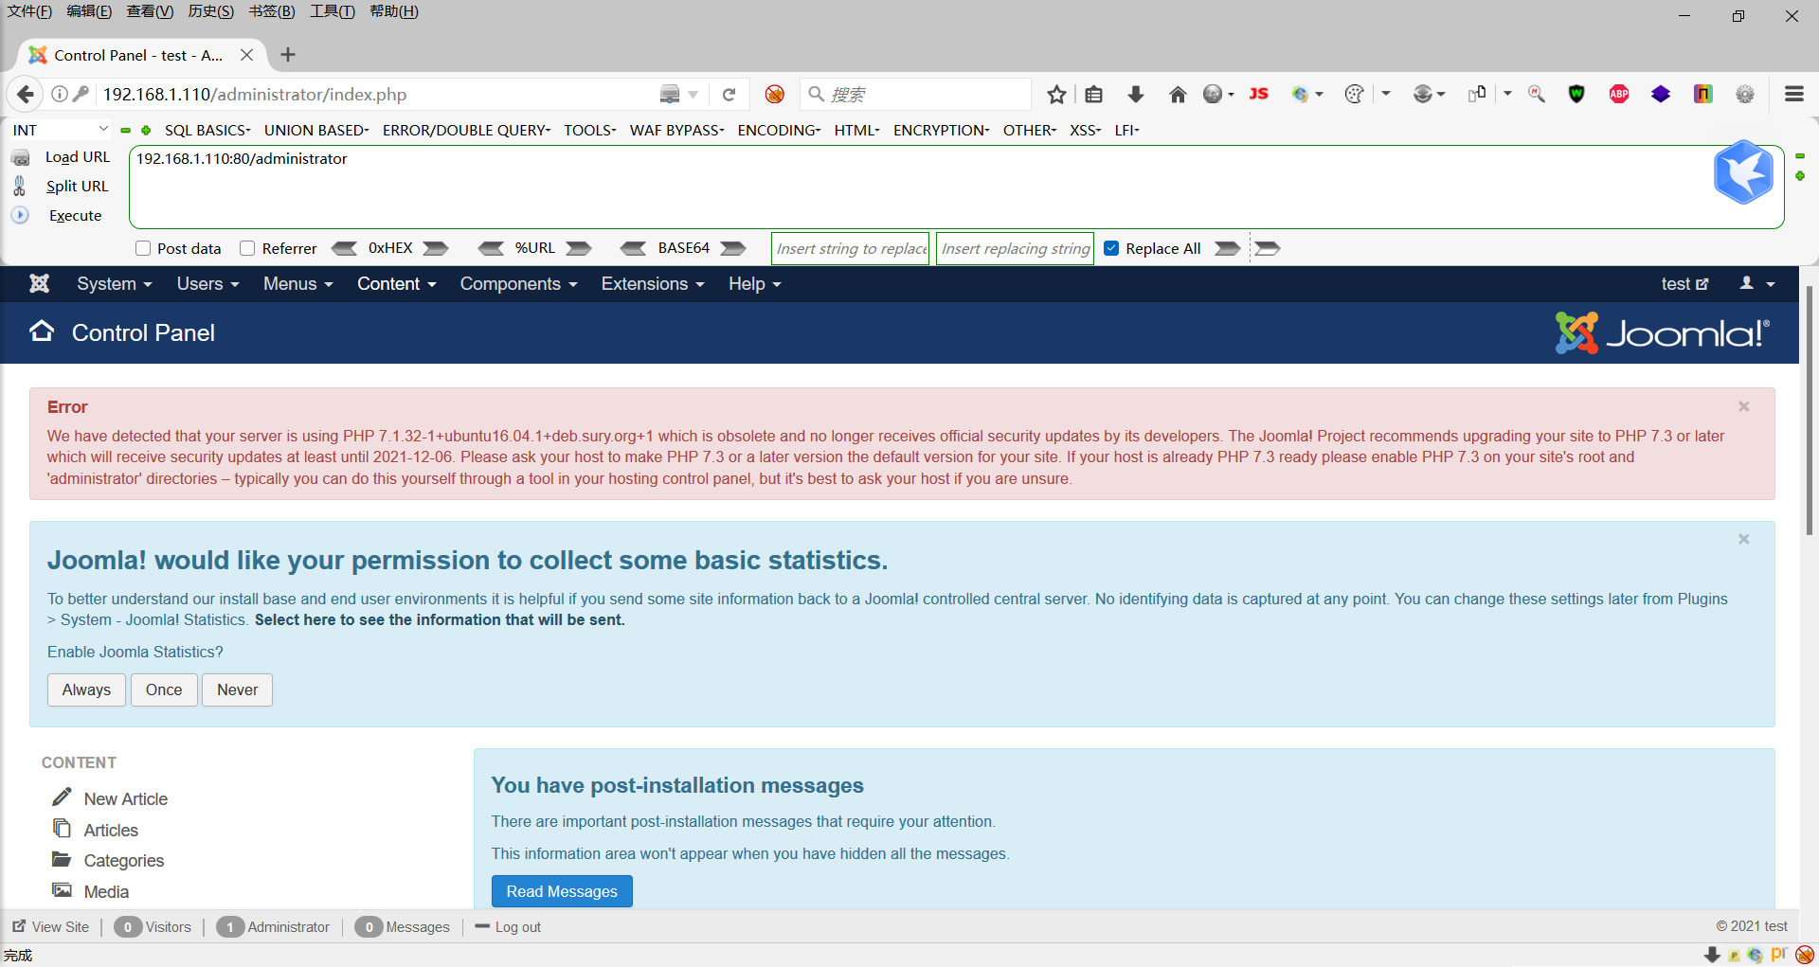
Task: Expand the SQL BASICS menu
Action: pyautogui.click(x=207, y=130)
